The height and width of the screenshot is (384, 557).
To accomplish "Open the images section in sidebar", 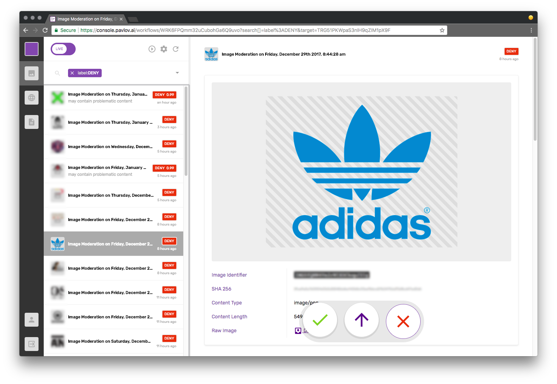I will coord(32,73).
